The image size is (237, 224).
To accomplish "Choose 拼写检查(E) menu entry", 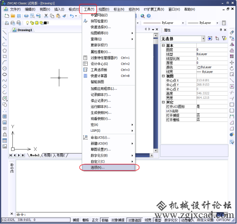I will pyautogui.click(x=109, y=21).
